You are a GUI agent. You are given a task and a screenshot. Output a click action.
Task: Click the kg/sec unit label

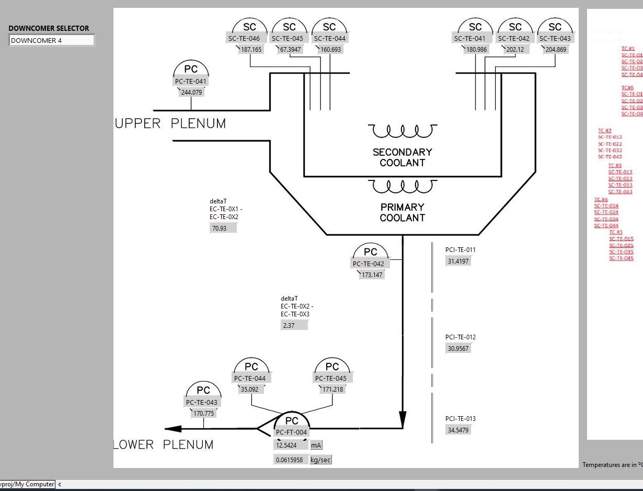pyautogui.click(x=320, y=460)
